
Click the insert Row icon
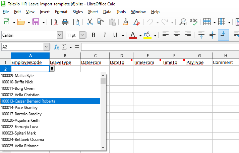(x=207, y=22)
